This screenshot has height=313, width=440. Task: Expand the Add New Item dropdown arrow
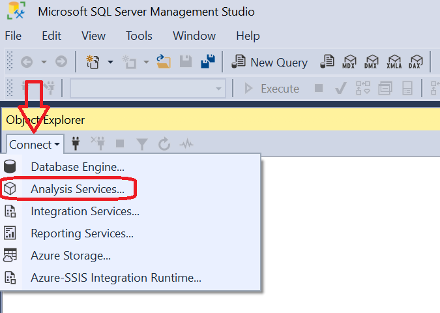pos(146,62)
